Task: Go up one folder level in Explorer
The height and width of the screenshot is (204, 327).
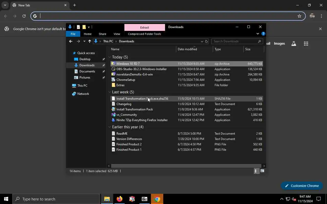Action: [x=89, y=41]
